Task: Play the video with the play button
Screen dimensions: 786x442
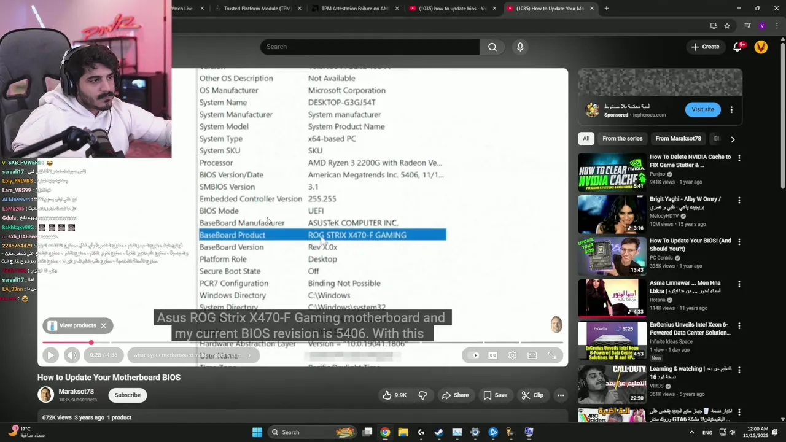Action: [x=51, y=355]
